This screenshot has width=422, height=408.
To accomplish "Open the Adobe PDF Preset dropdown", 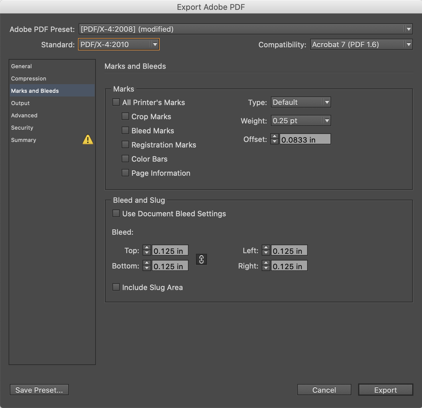I will (246, 29).
